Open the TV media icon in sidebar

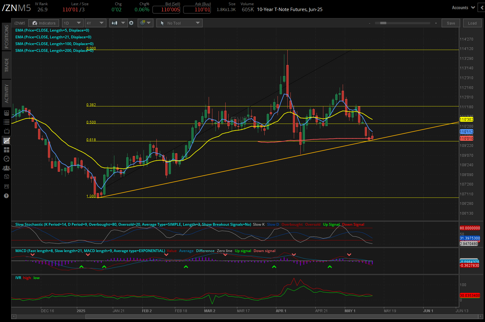coord(6,131)
